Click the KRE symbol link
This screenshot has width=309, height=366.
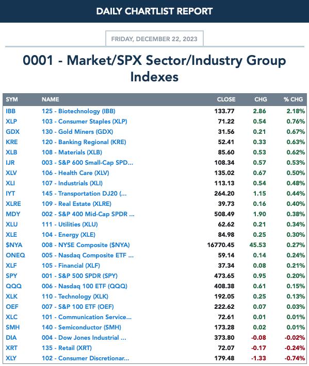coord(12,142)
